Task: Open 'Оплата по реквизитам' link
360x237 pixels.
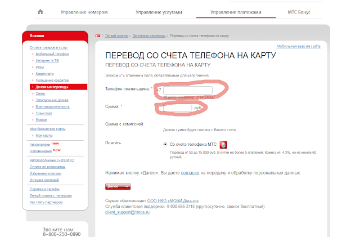Action: point(47,167)
